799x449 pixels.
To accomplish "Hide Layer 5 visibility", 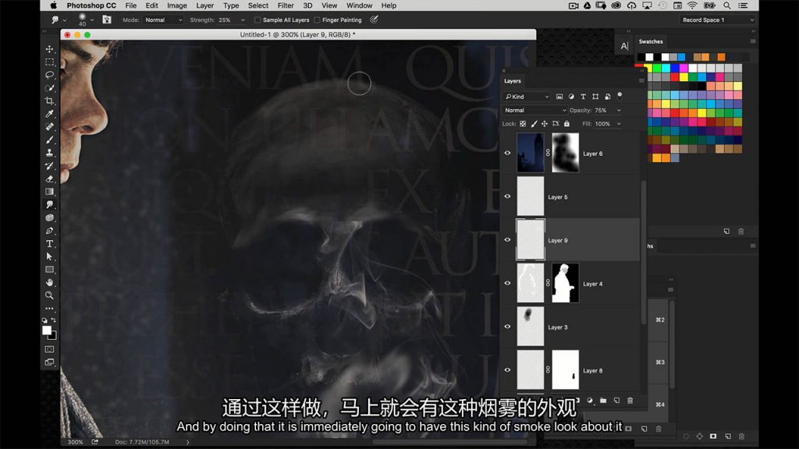I will tap(507, 196).
